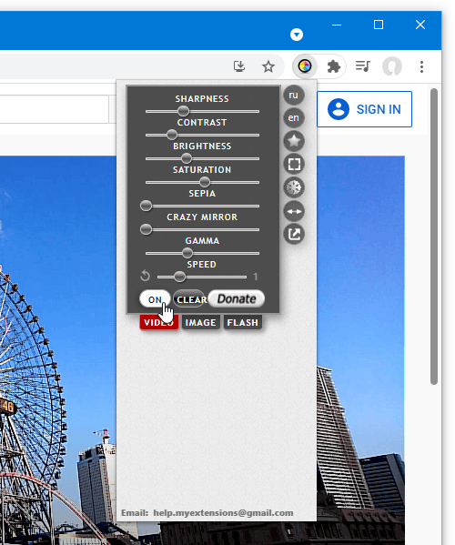Screen dimensions: 455x545
Task: Click the snowflake freeze icon
Action: coord(294,187)
